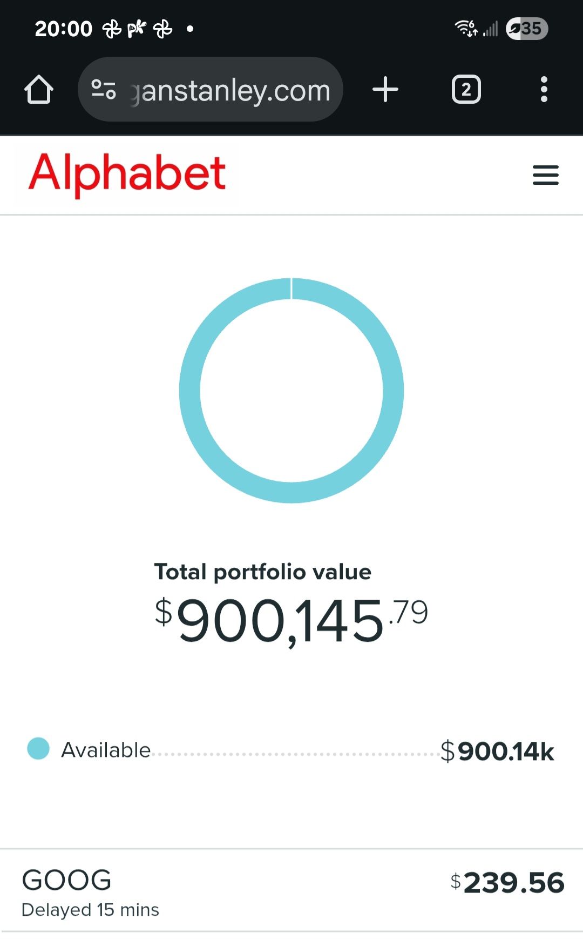The width and height of the screenshot is (583, 939).
Task: Open the hamburger navigation menu
Action: coord(545,175)
